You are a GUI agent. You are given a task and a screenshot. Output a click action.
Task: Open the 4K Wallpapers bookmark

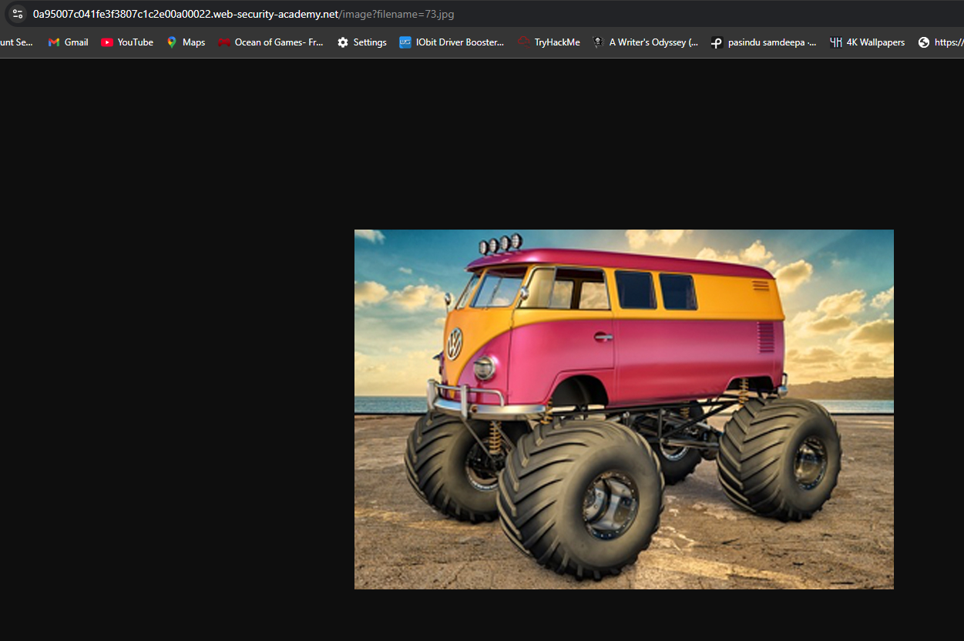click(867, 42)
